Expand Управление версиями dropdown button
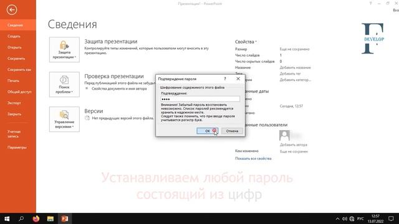The width and height of the screenshot is (399, 224). [64, 119]
